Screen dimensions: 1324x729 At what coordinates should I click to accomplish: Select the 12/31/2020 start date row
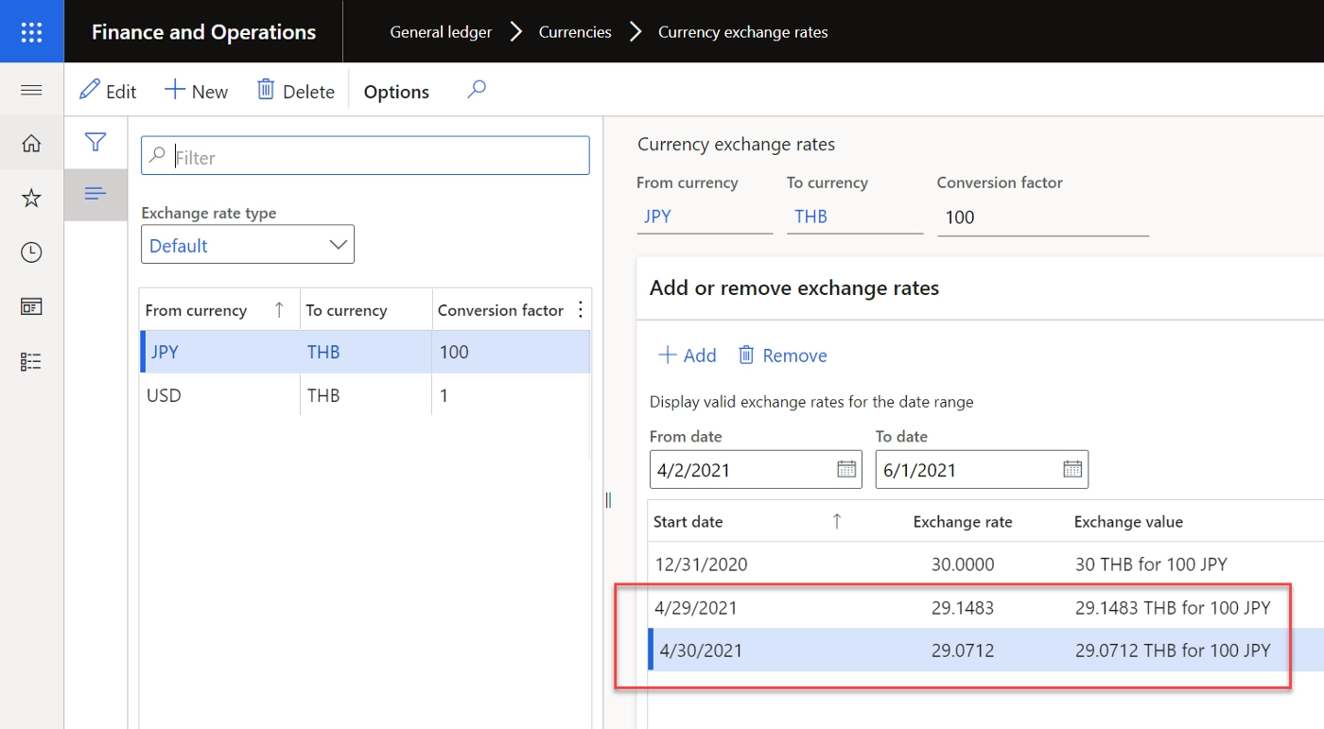coord(985,564)
